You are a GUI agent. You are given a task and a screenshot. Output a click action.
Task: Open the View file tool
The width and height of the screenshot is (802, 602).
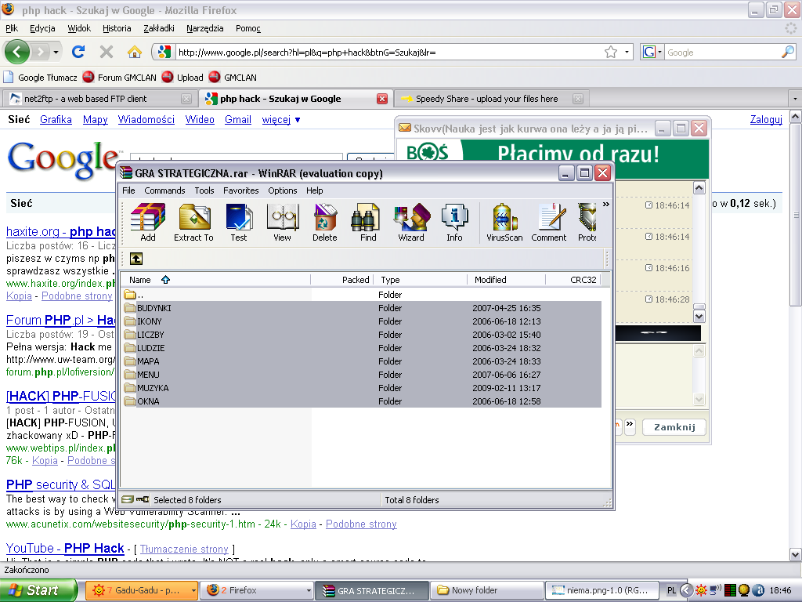tap(282, 221)
